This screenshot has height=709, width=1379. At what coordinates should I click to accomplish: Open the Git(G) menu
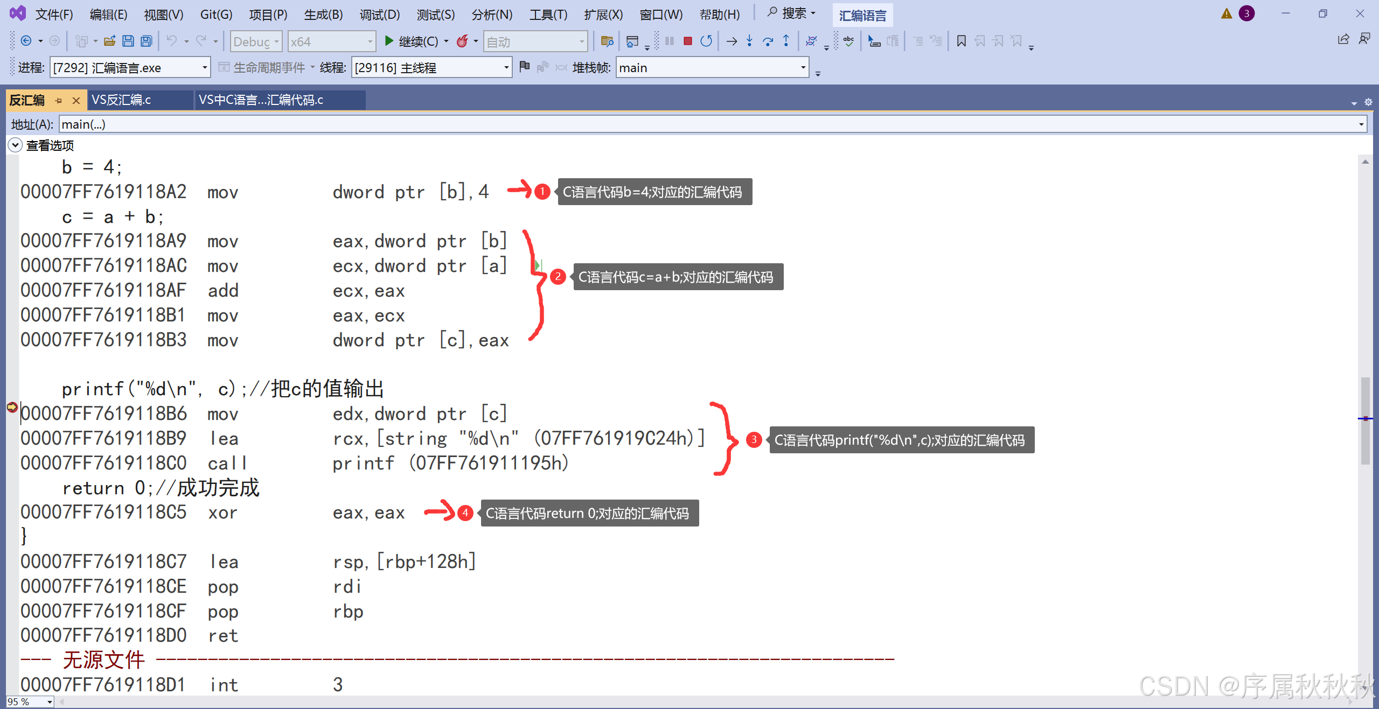[x=216, y=15]
